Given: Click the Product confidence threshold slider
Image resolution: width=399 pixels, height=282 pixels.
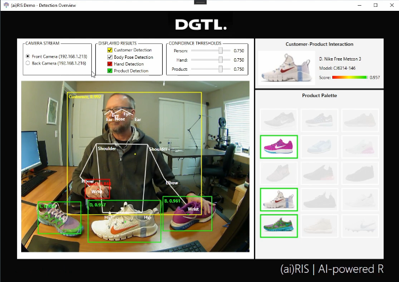Looking at the screenshot, I should [220, 69].
